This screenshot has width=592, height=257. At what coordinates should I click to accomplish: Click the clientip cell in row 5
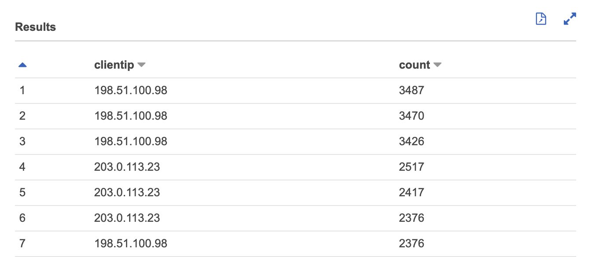127,193
